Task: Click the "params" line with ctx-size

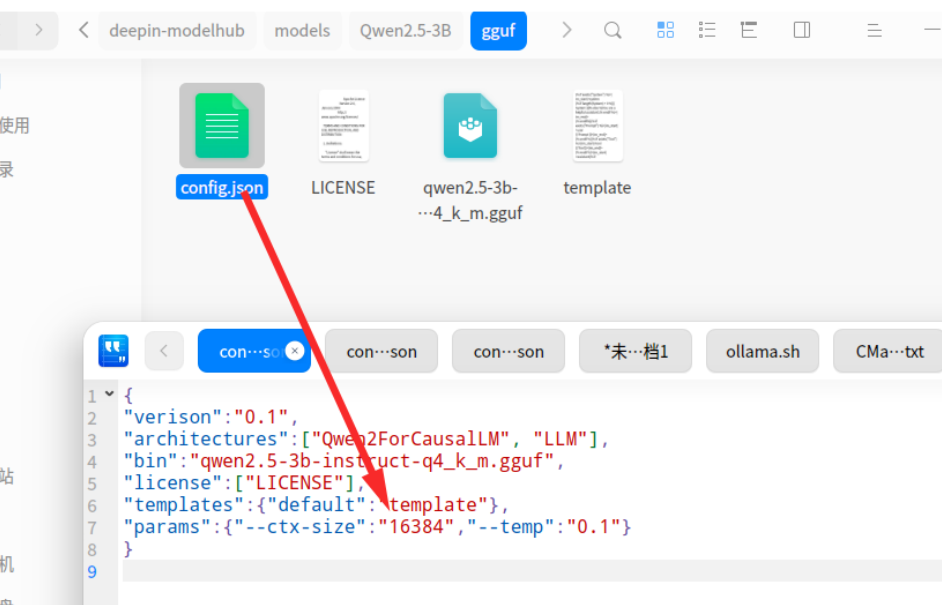Action: pyautogui.click(x=377, y=526)
